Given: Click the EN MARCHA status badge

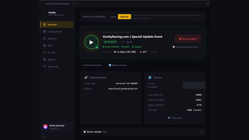Looking at the screenshot, I should (x=110, y=42).
